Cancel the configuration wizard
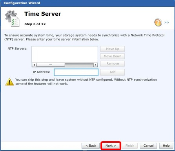Image resolution: width=175 pixels, height=151 pixels. [148, 145]
